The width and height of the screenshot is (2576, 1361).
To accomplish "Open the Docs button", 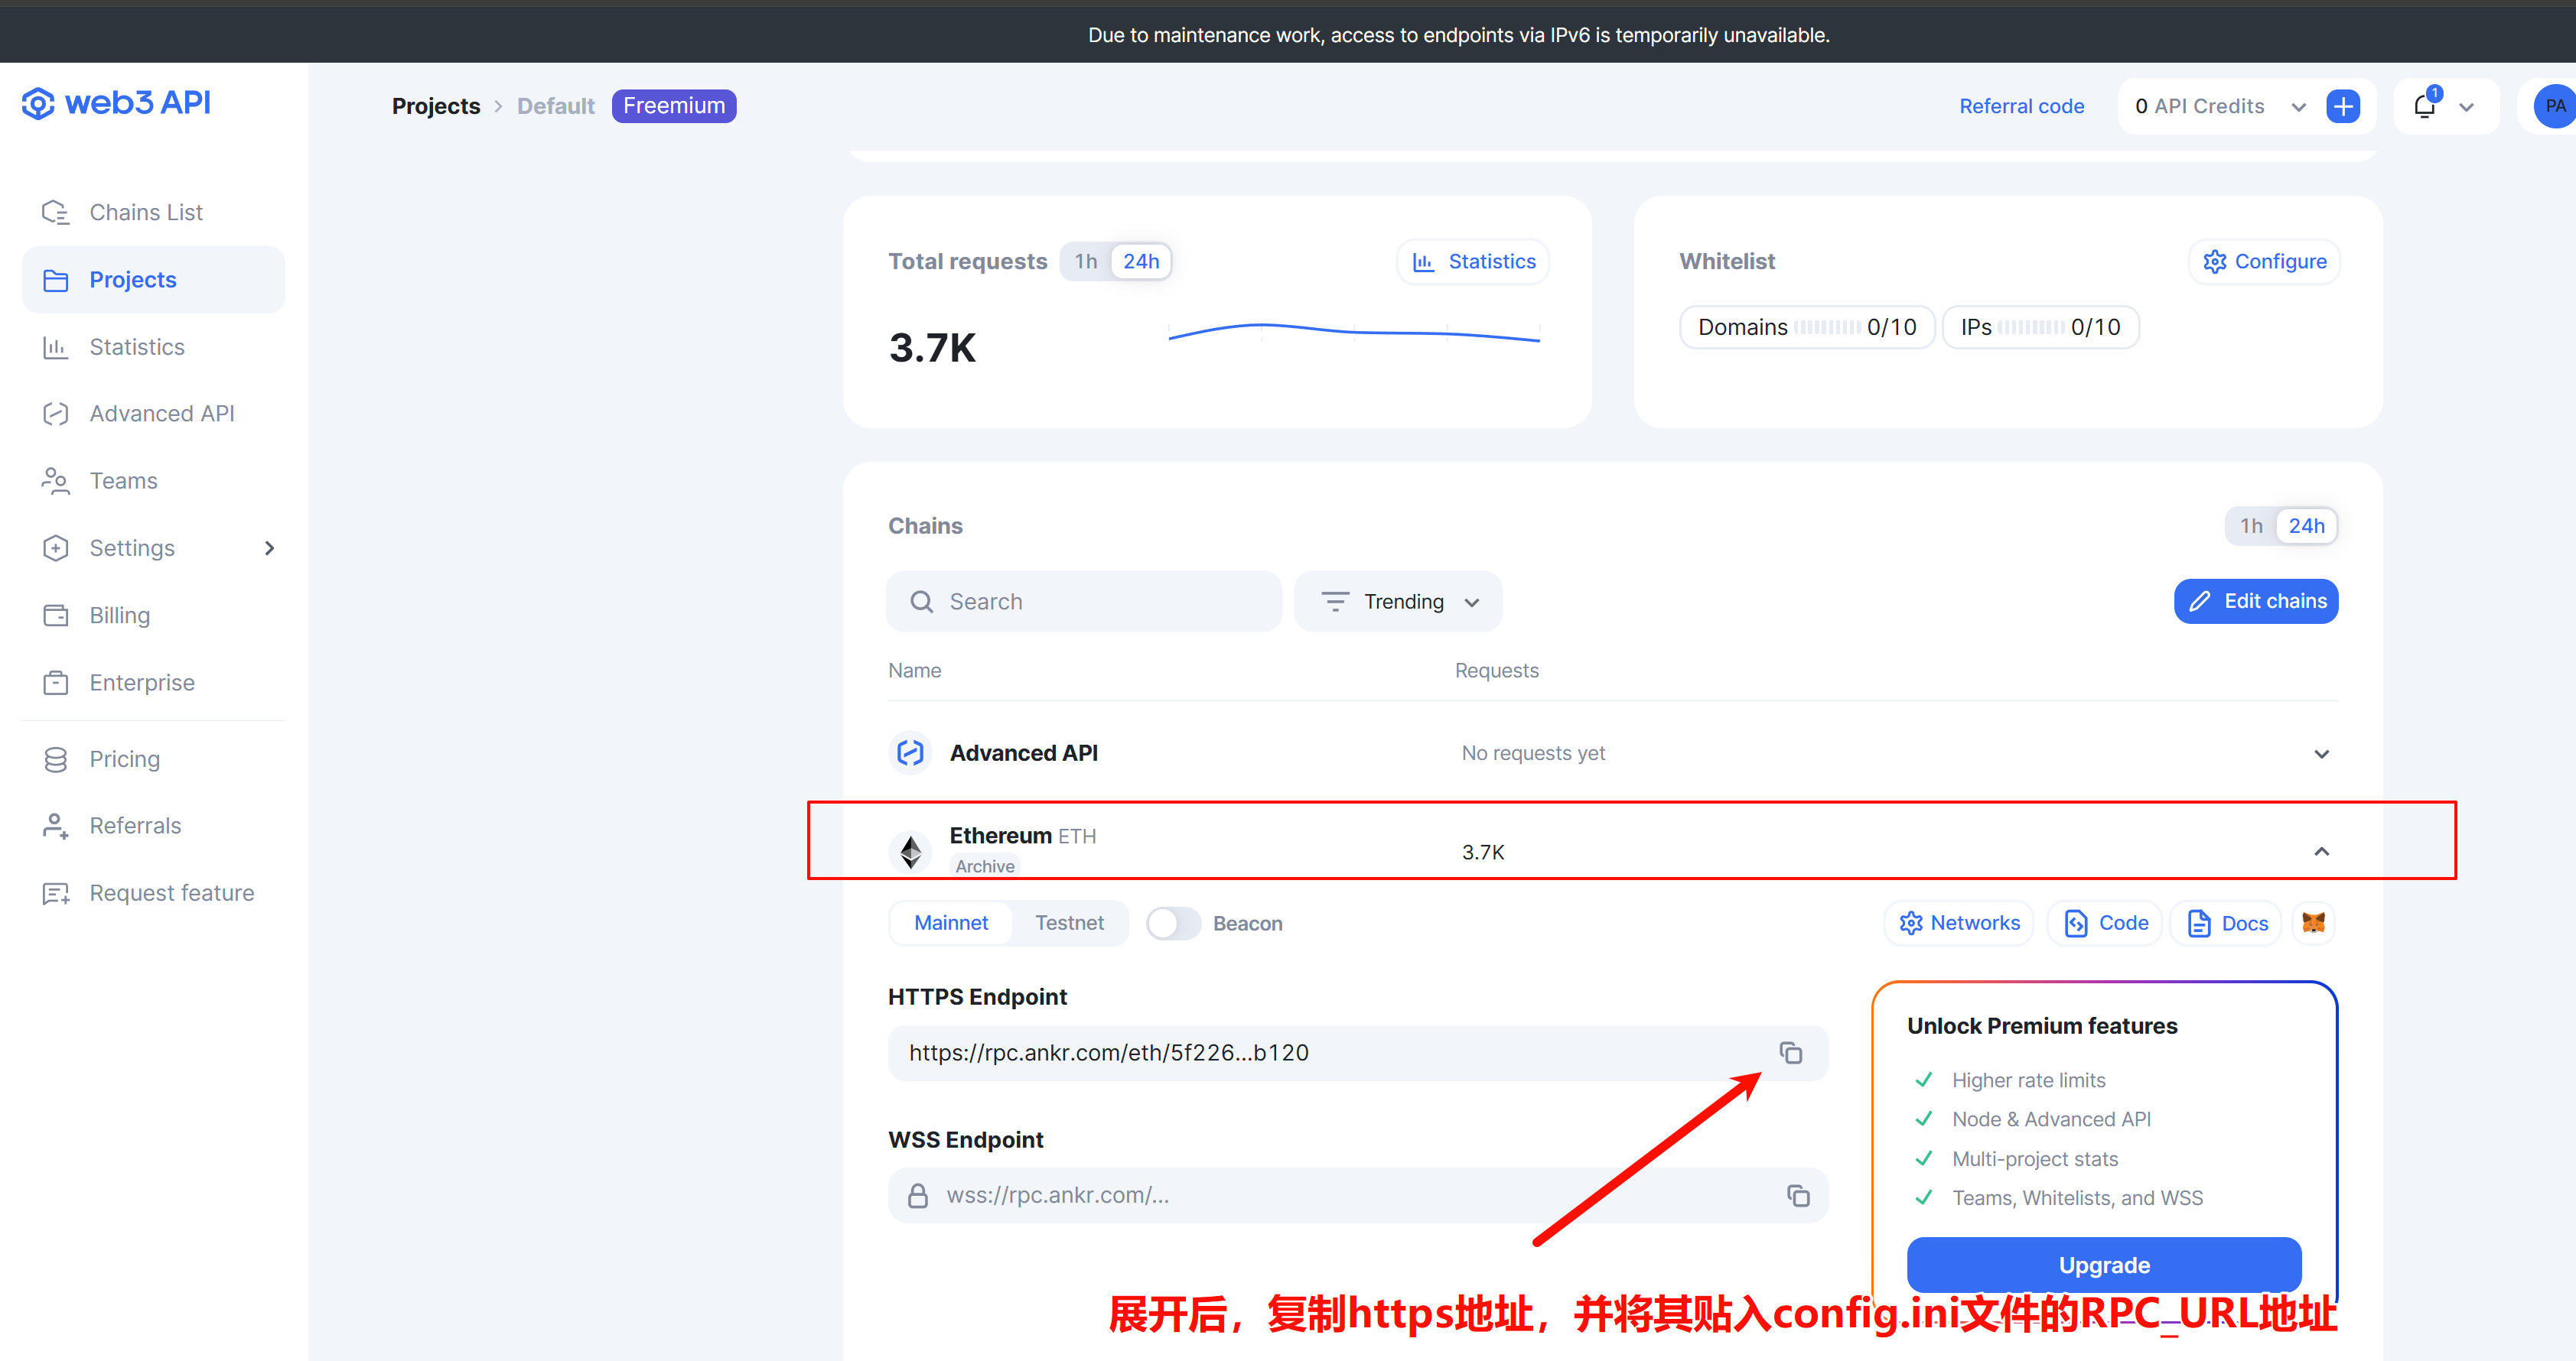I will [2226, 924].
